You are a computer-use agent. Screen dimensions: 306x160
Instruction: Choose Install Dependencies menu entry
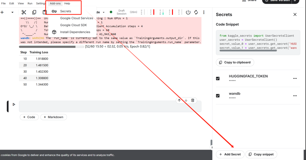(75, 32)
